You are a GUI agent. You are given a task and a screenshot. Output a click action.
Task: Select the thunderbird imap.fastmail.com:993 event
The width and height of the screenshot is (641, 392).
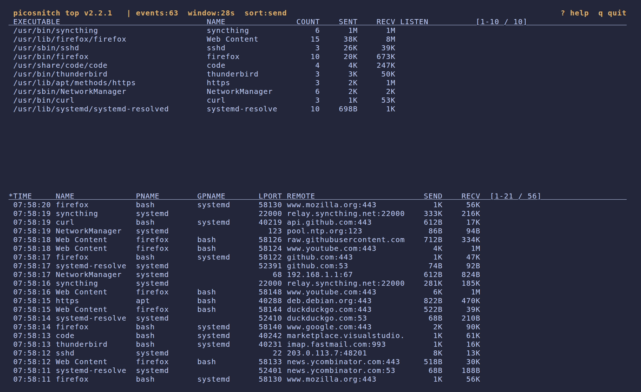[318, 345]
